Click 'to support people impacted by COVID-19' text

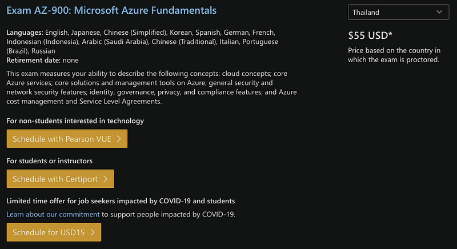(169, 214)
